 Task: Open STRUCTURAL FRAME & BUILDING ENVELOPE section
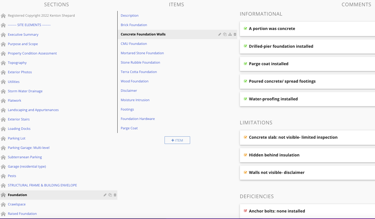[42, 185]
